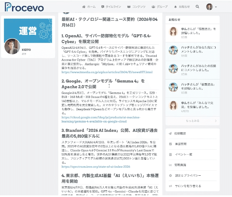
Task: Click the 運営 banner image
Action: 28,30
